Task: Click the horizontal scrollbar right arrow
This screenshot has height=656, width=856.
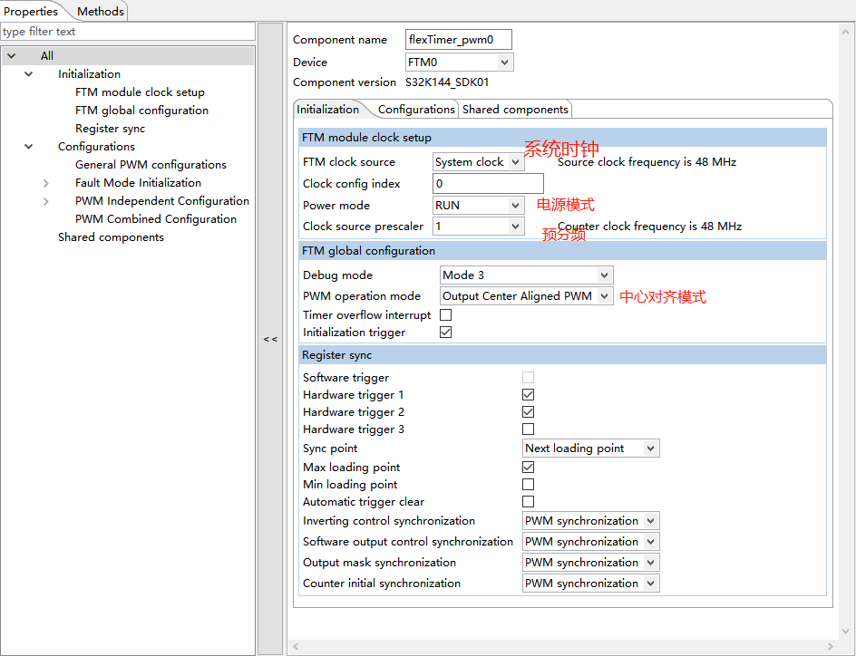Action: [831, 646]
